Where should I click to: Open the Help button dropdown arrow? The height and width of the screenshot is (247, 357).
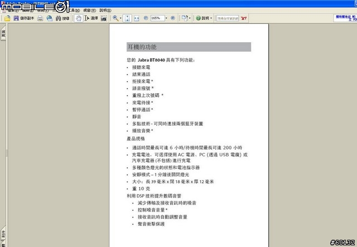(x=211, y=18)
